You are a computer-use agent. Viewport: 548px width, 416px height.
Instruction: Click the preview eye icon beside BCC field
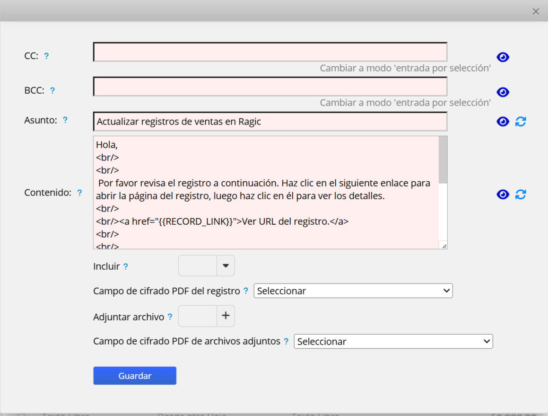(503, 92)
